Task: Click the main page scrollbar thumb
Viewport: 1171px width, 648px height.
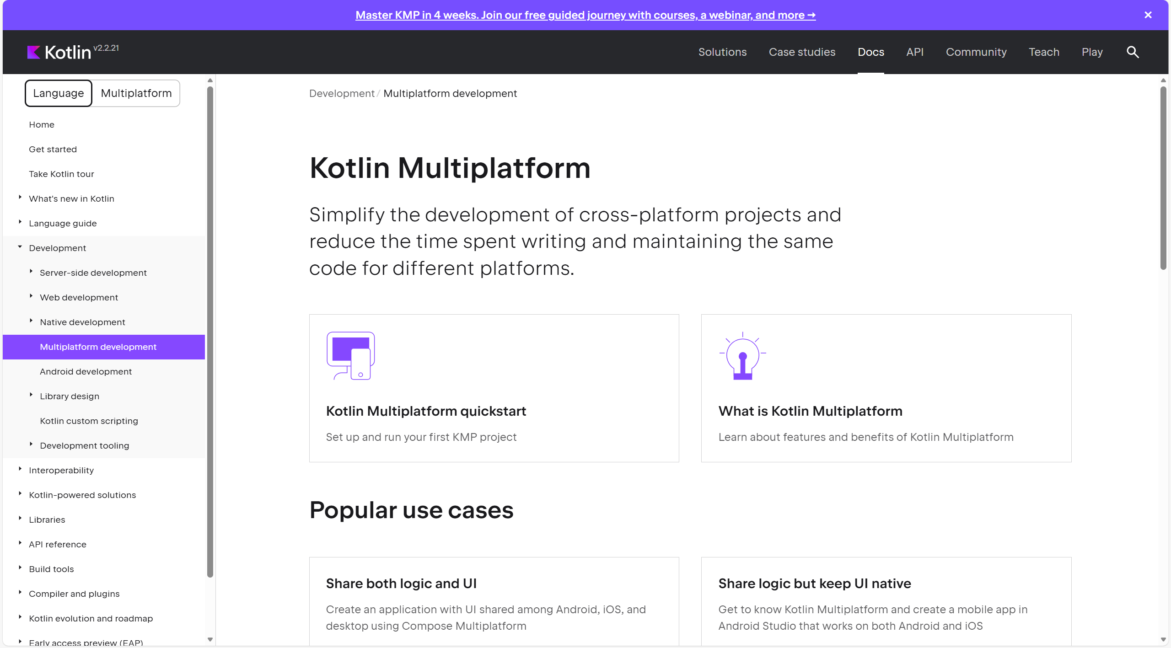Action: click(1163, 178)
